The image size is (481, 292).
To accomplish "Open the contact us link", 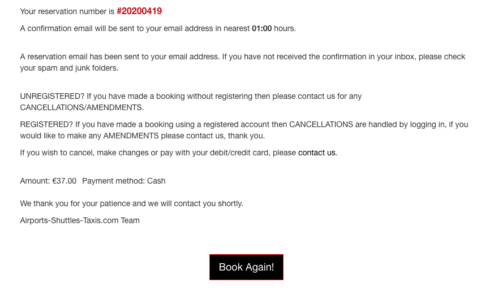I will [316, 152].
